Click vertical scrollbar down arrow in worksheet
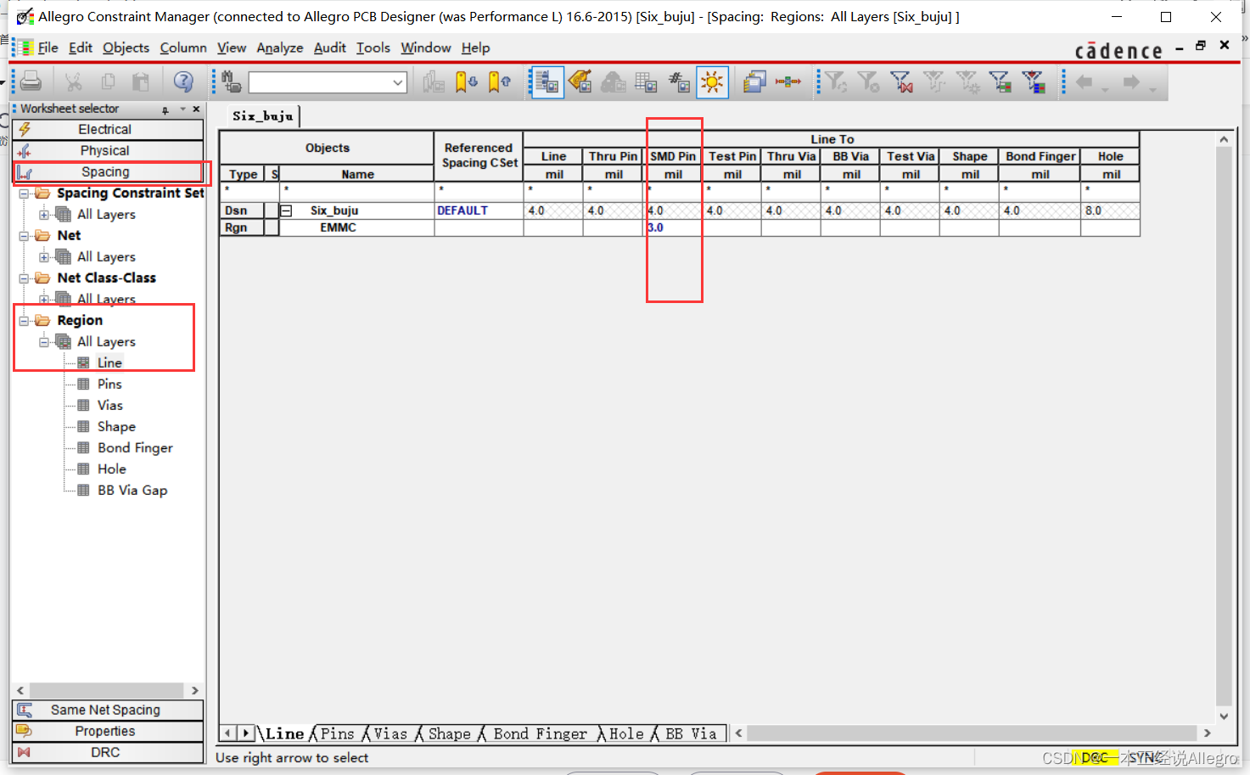 [1224, 716]
